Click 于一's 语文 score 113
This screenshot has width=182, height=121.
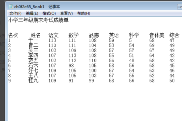(x=52, y=41)
